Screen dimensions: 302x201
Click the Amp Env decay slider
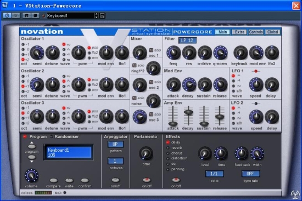188,112
